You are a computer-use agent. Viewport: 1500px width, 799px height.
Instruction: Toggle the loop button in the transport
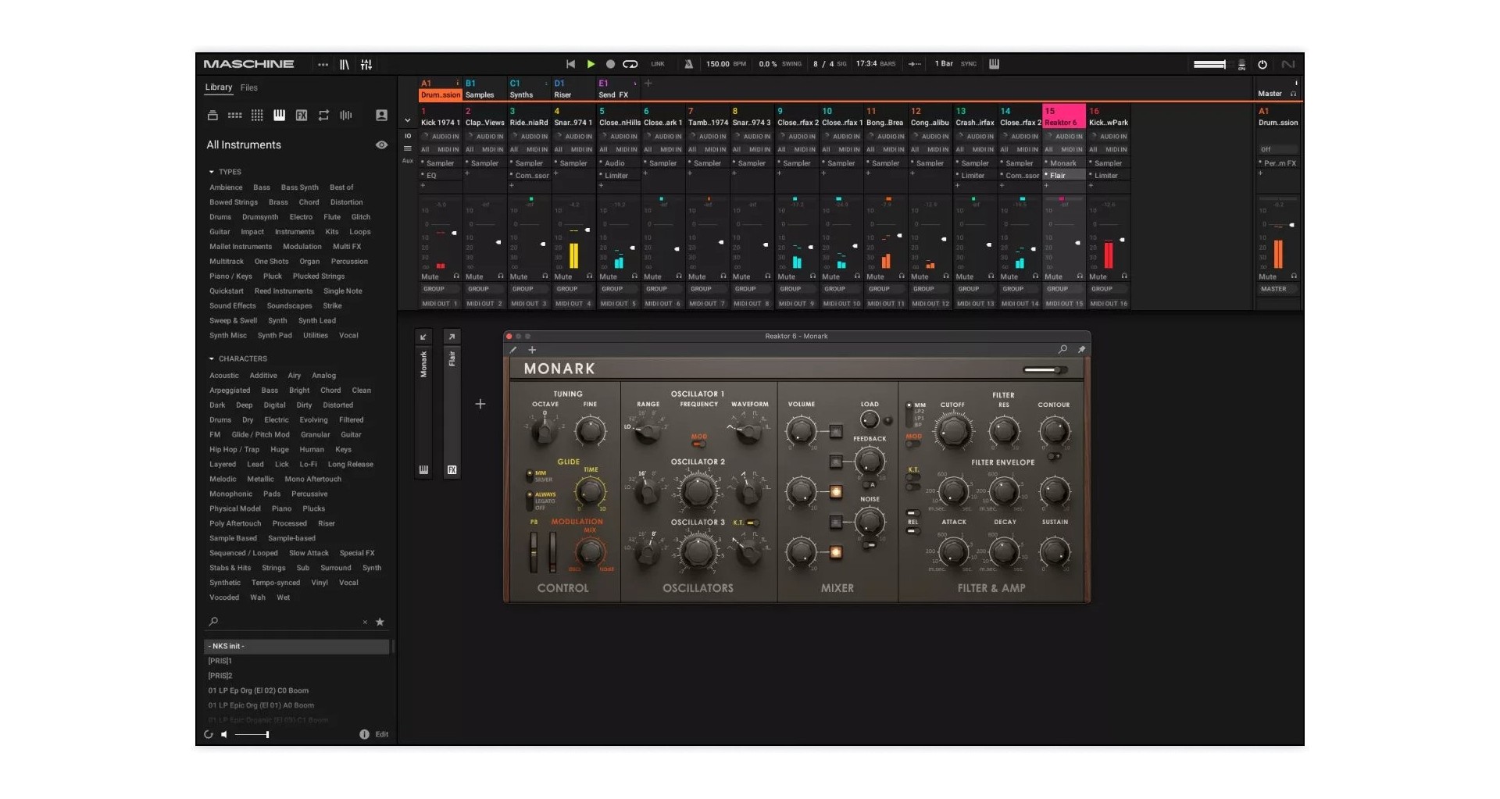(x=630, y=64)
